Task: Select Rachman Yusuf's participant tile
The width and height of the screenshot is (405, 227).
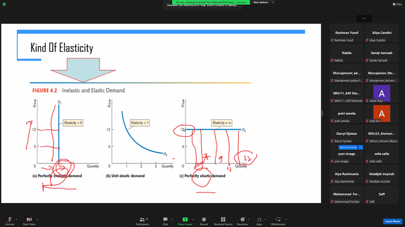Action: (x=347, y=33)
